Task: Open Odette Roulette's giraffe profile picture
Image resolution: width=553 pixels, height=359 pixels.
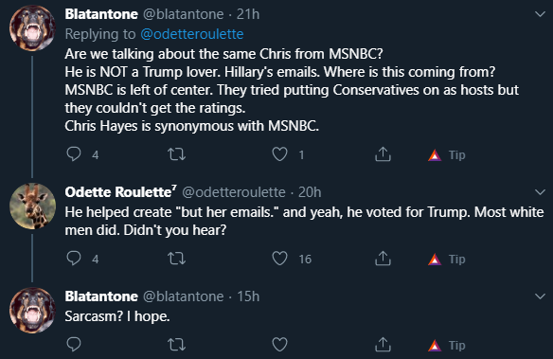Action: (x=32, y=206)
